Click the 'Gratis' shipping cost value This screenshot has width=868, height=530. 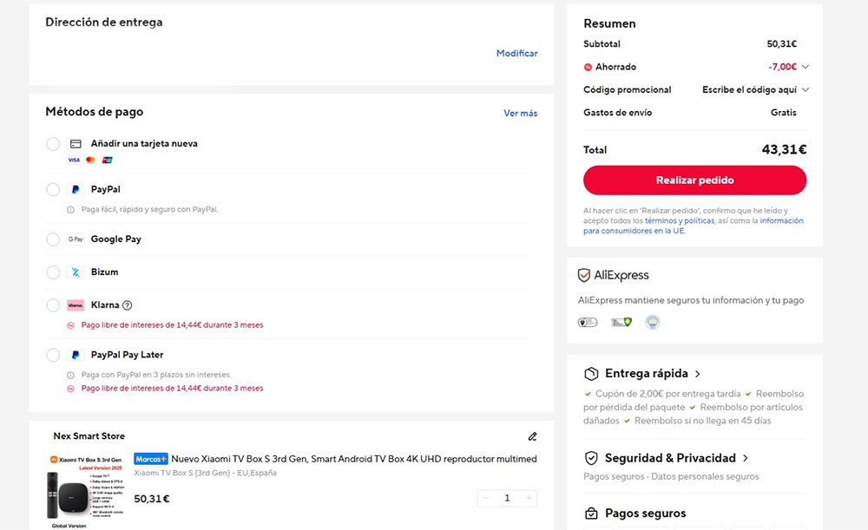(x=783, y=112)
